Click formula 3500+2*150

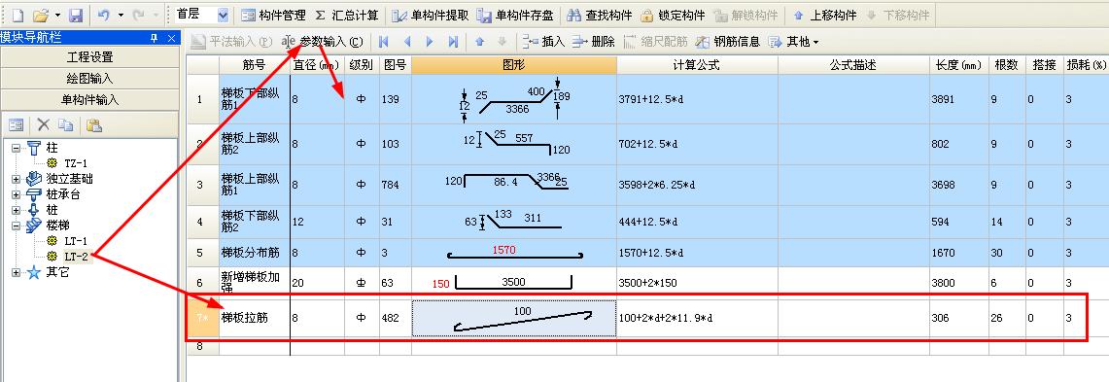697,282
